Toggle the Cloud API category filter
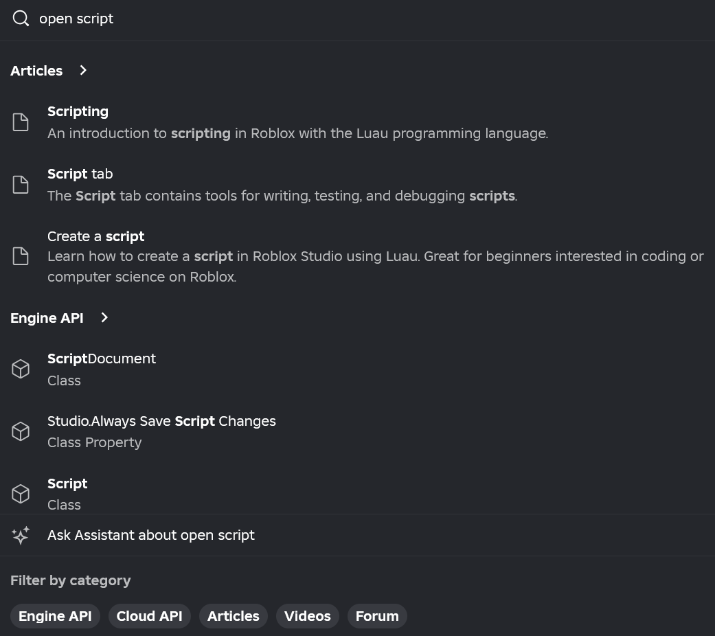 tap(149, 616)
